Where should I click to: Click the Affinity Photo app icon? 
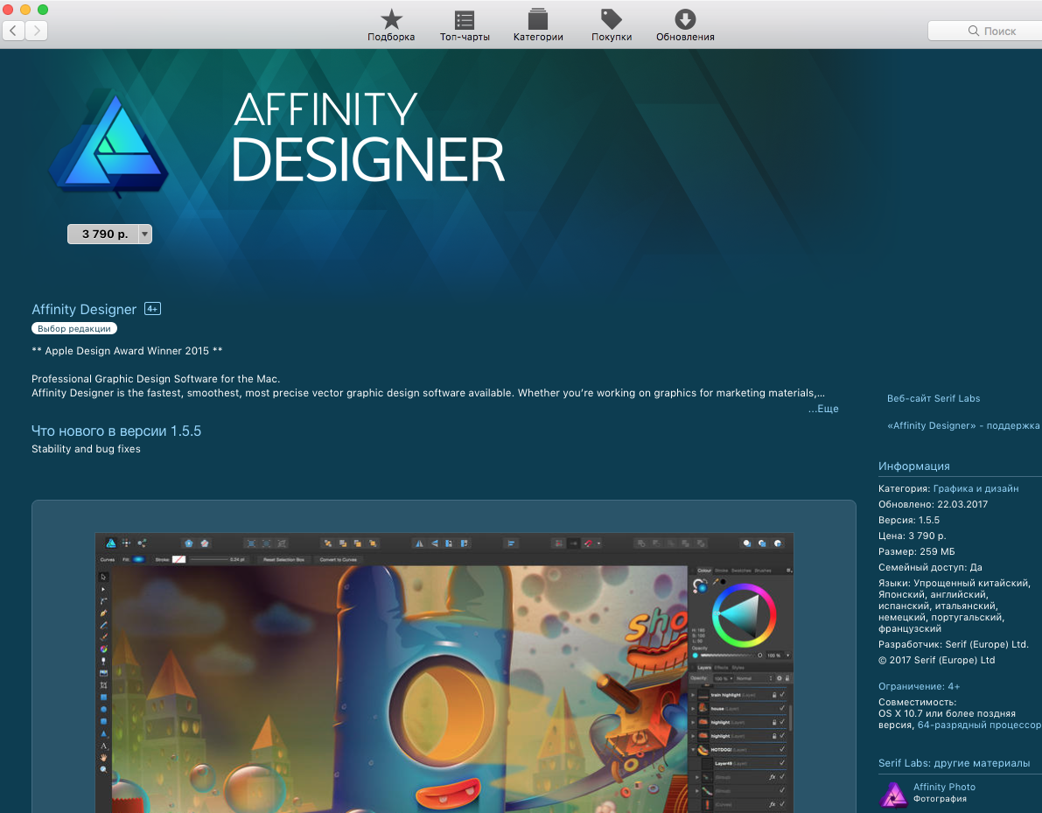pyautogui.click(x=893, y=795)
